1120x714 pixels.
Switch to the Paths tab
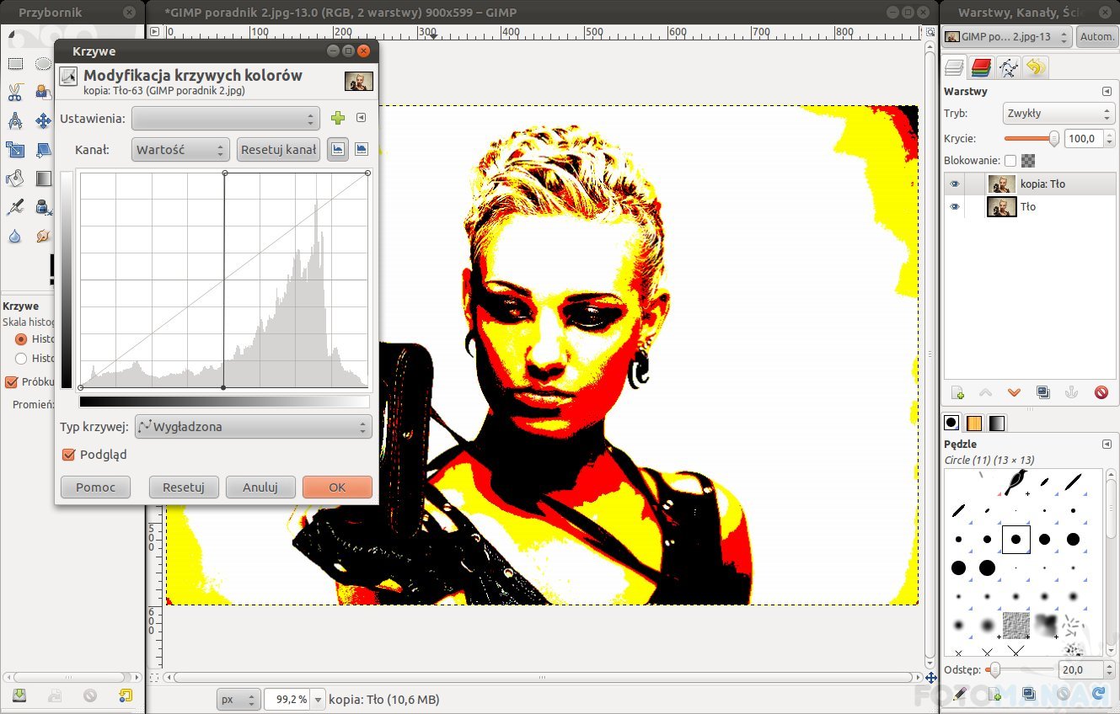1008,67
